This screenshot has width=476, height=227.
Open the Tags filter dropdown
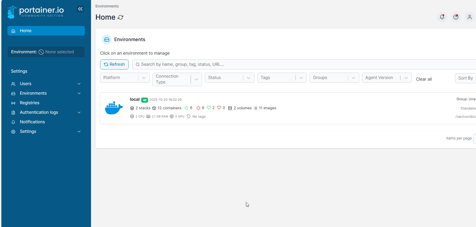pos(282,78)
